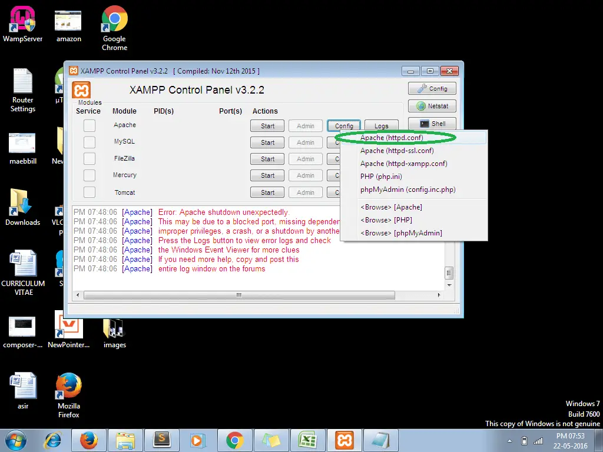
Task: Choose PHP (php.ini) menu entry
Action: [381, 177]
